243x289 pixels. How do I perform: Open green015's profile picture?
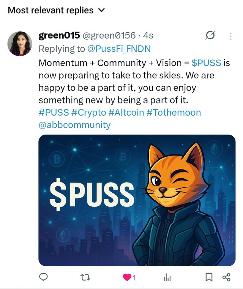[x=20, y=43]
